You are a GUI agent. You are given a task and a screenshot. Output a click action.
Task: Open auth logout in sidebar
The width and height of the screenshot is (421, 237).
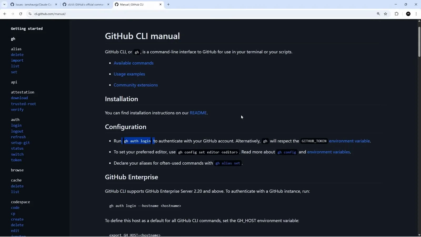(17, 131)
